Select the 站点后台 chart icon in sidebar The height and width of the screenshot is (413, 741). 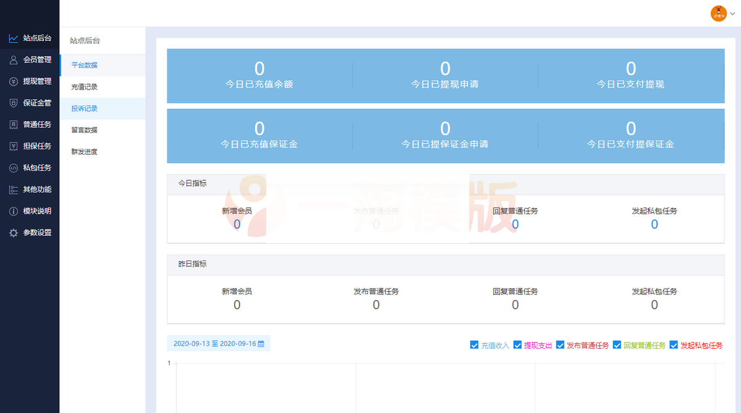[13, 38]
